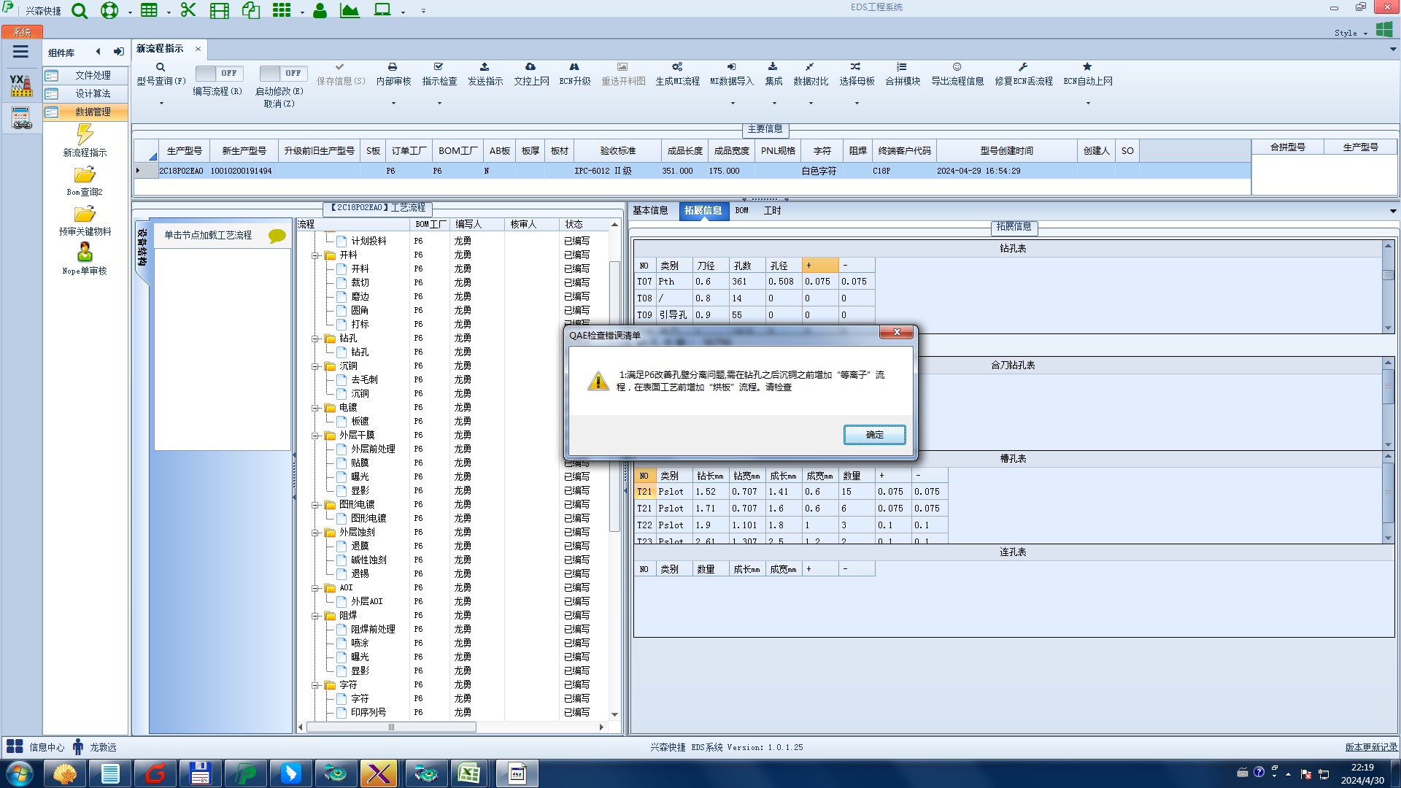Open 数据对比 compare tool
The width and height of the screenshot is (1401, 788).
coord(811,74)
